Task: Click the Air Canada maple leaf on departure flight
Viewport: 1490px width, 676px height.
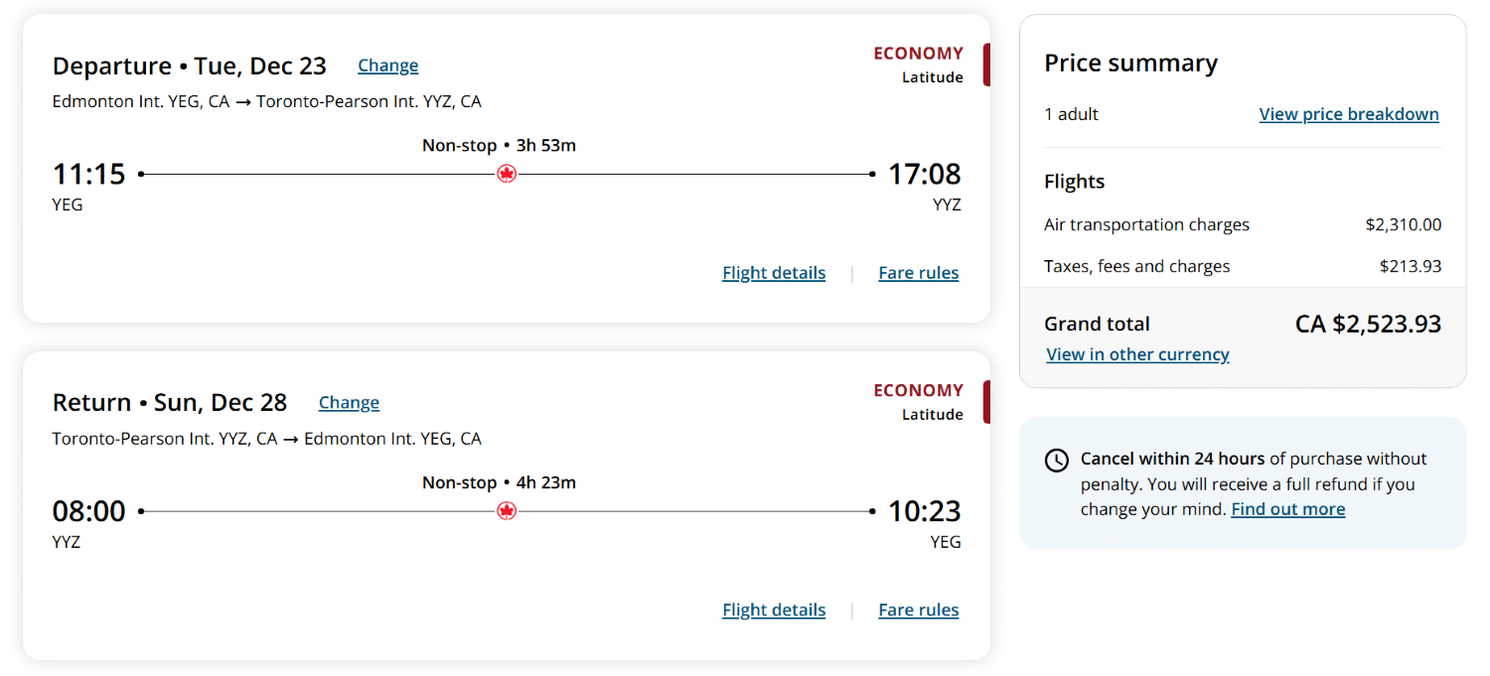Action: 509,173
